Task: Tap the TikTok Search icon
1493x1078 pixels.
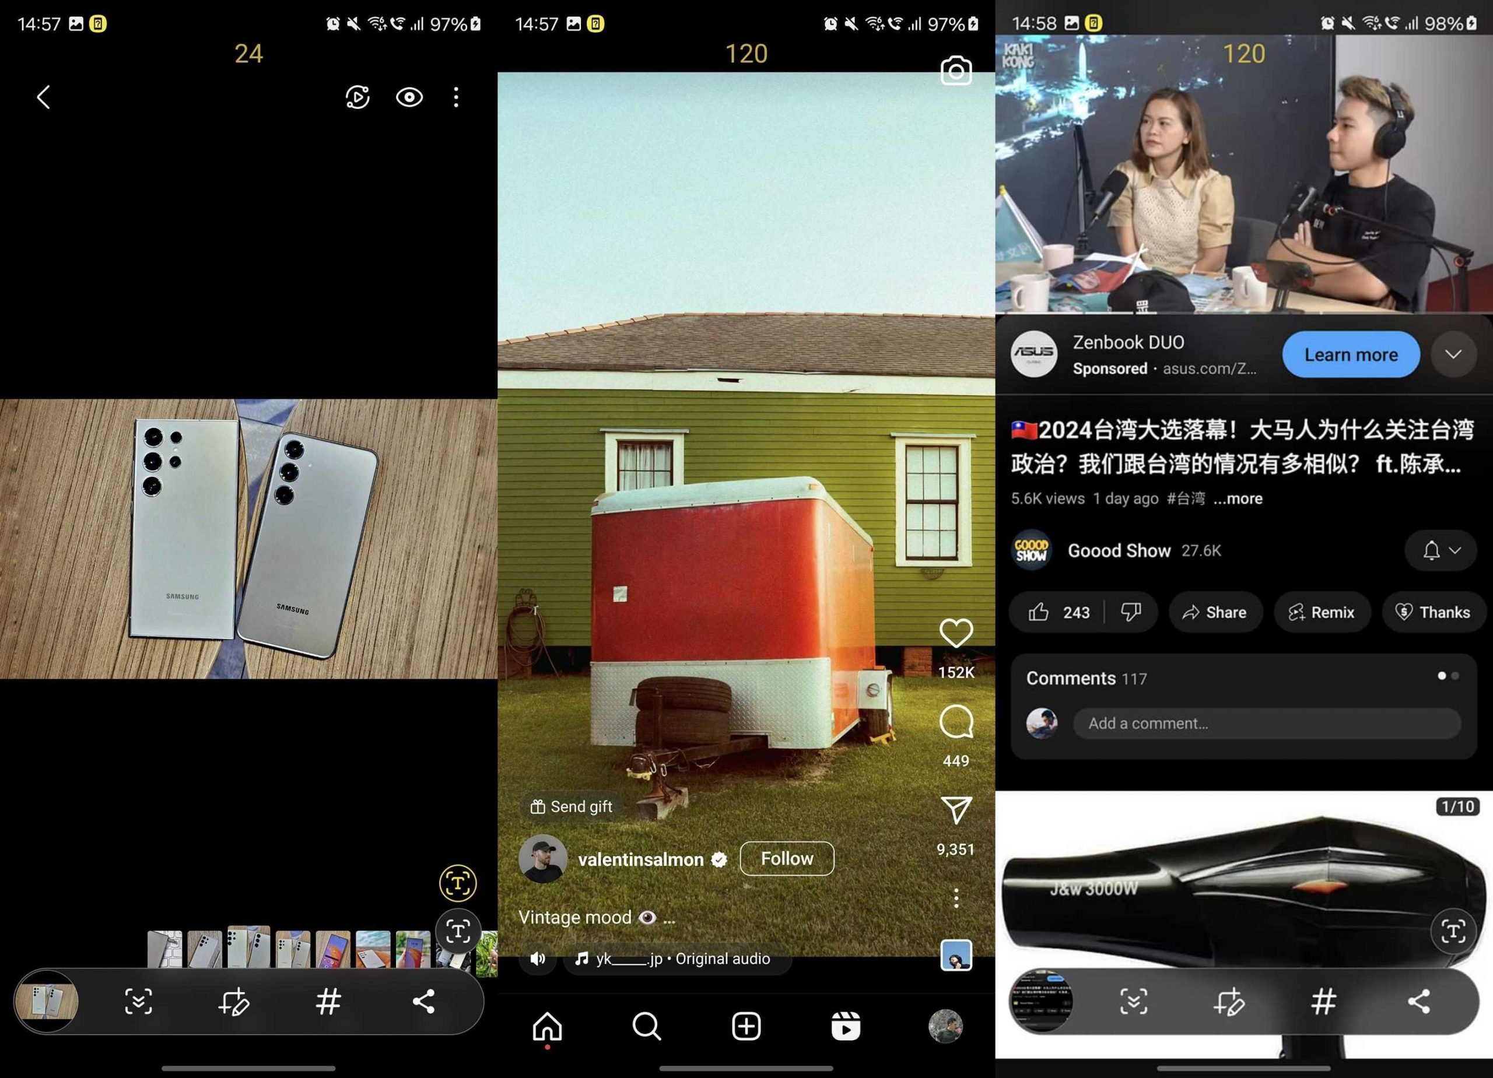Action: pyautogui.click(x=646, y=1025)
